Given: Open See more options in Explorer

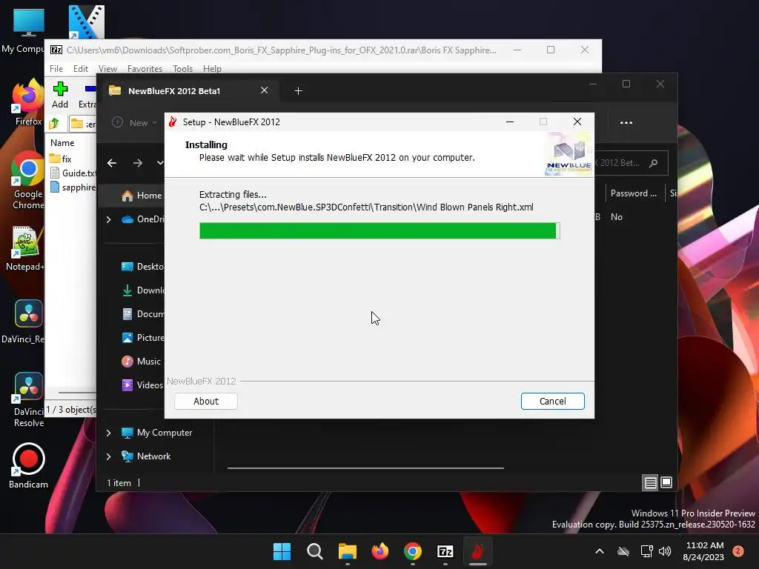Looking at the screenshot, I should click(x=626, y=122).
